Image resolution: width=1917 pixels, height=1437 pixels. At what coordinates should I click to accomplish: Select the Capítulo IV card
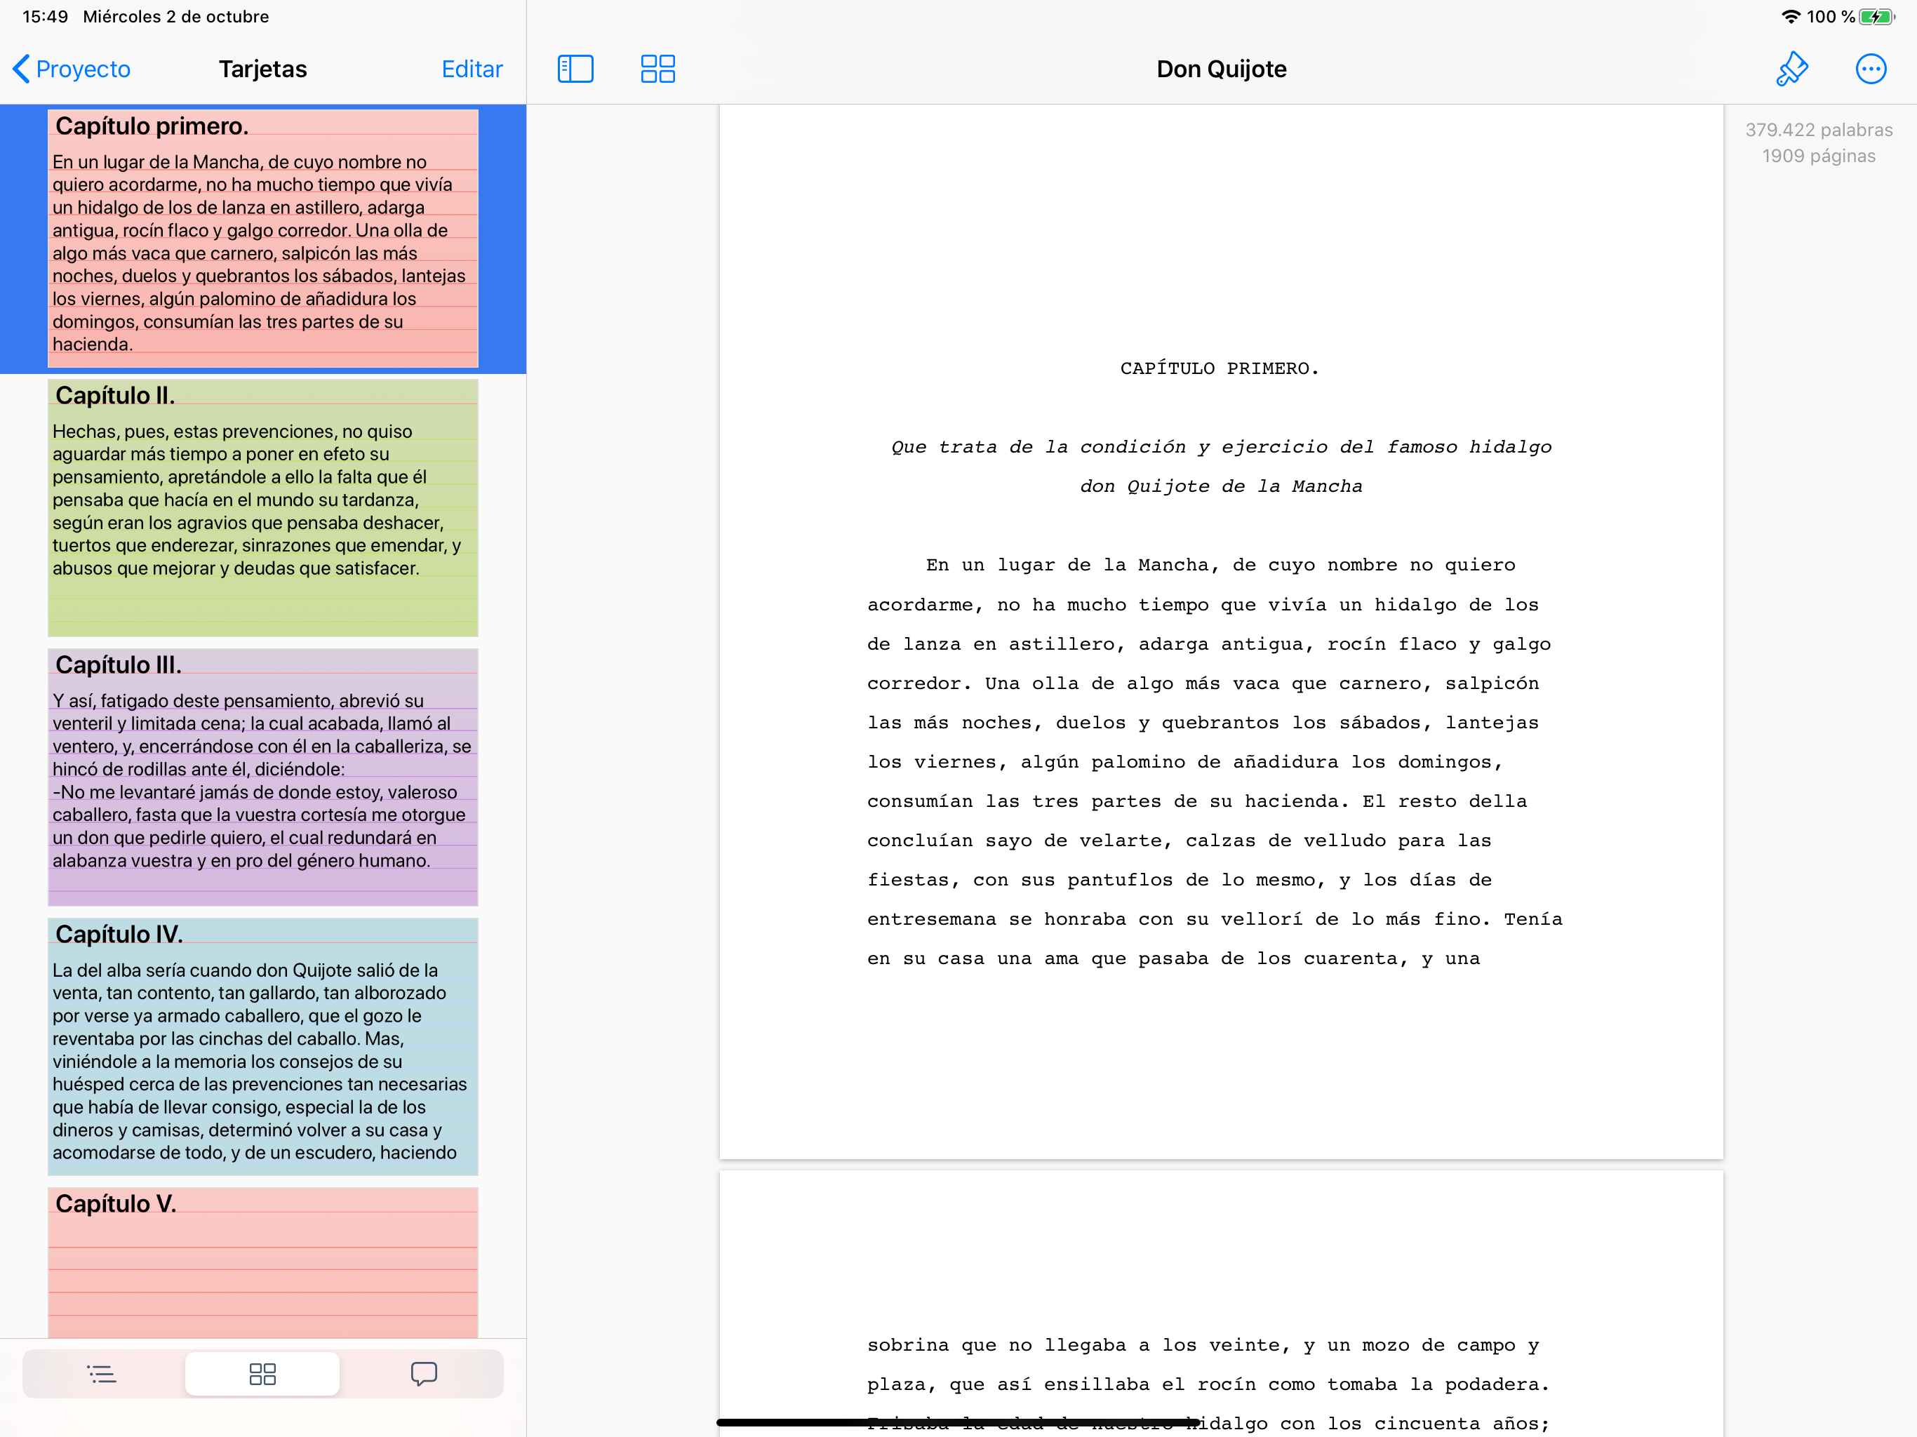(262, 1047)
